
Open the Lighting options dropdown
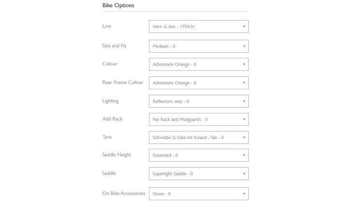pos(198,101)
